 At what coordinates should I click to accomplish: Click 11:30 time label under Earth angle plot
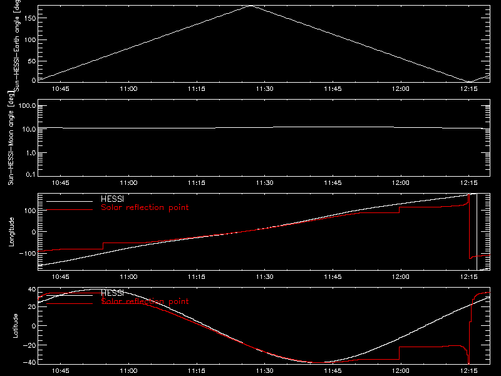pos(264,88)
